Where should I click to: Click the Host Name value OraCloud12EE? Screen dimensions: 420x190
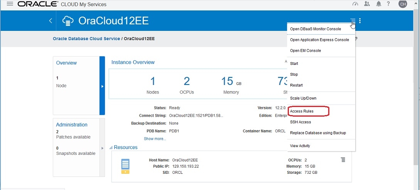[185, 160]
